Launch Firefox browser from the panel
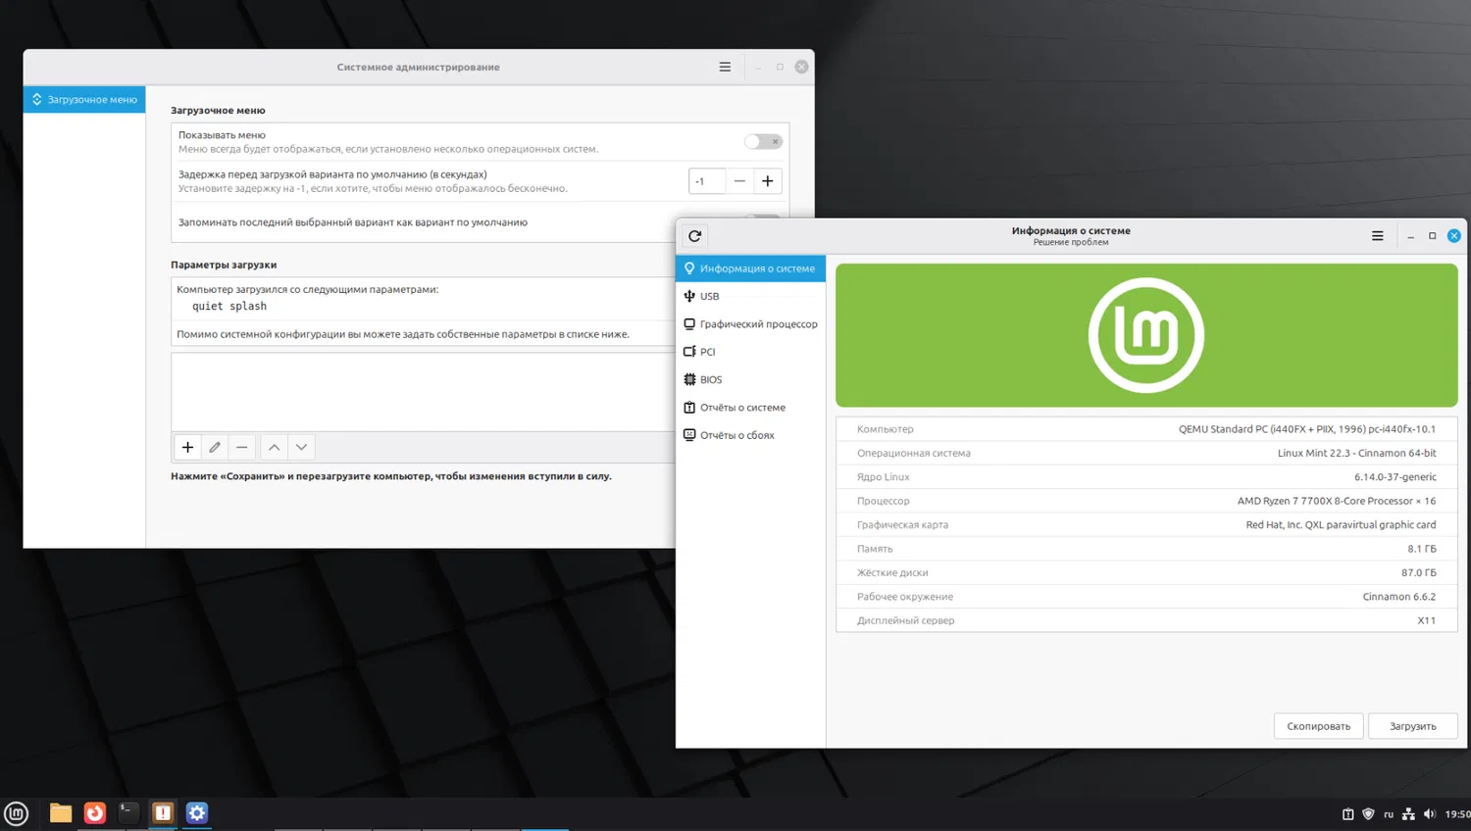Image resolution: width=1471 pixels, height=831 pixels. 95,813
